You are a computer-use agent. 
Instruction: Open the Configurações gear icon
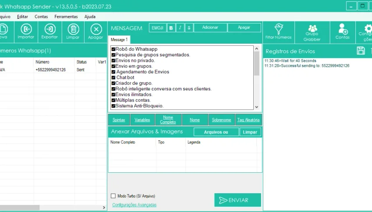click(365, 32)
